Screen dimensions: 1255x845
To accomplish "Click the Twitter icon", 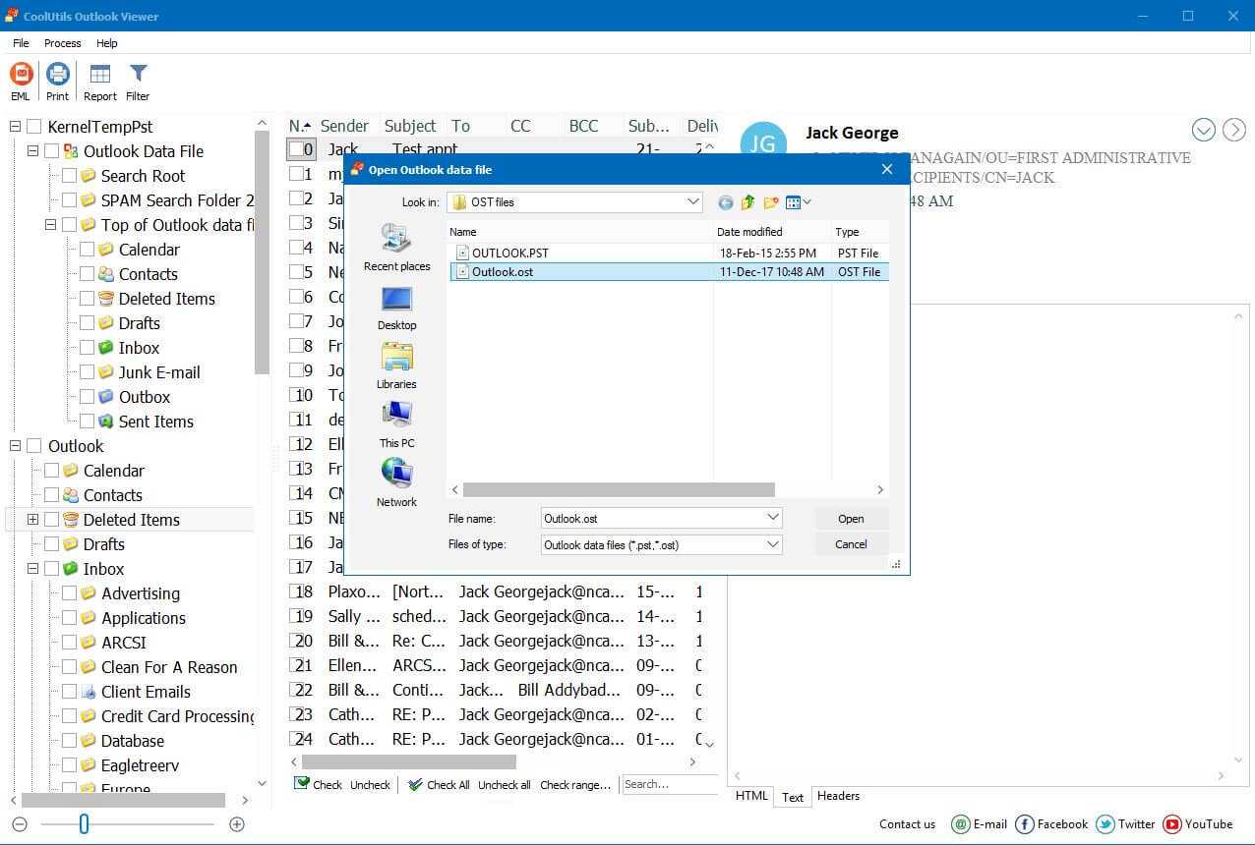I will pos(1106,824).
